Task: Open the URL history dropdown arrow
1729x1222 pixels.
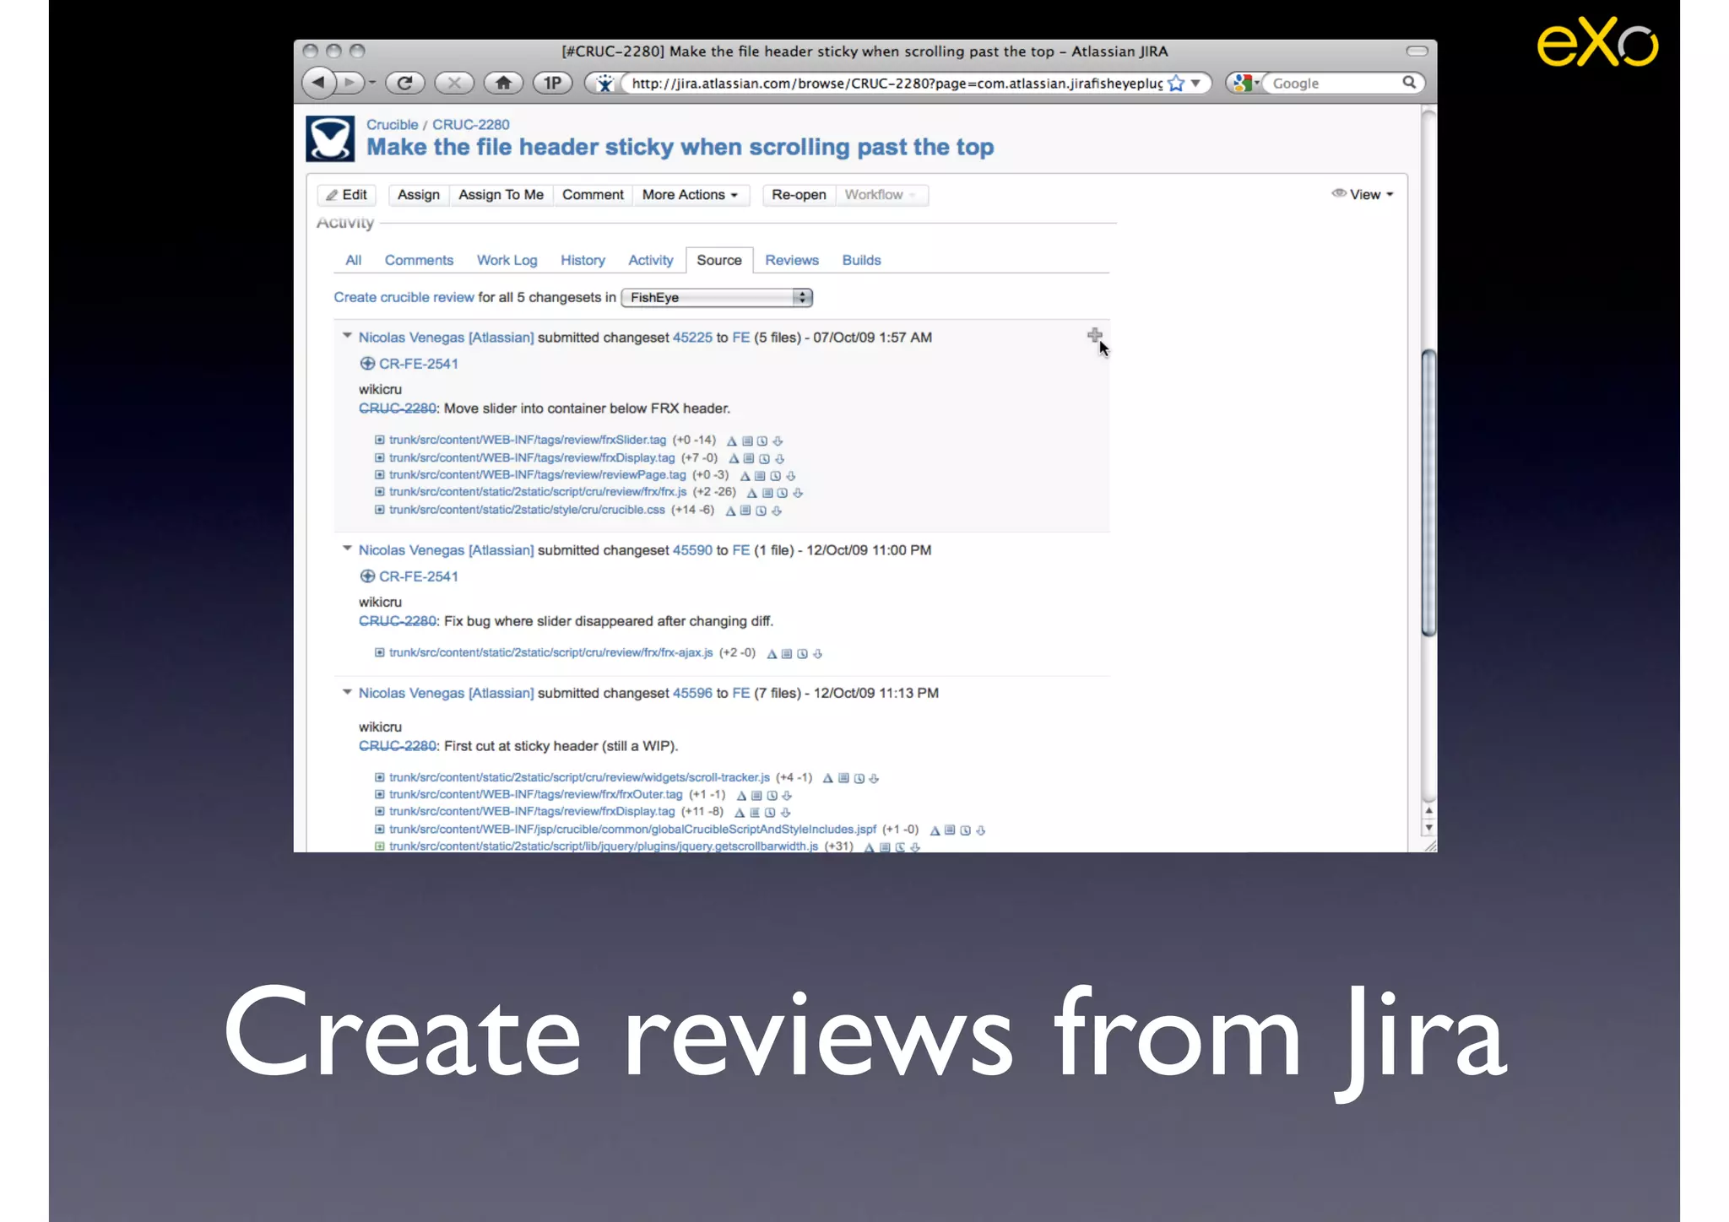Action: (x=1195, y=84)
